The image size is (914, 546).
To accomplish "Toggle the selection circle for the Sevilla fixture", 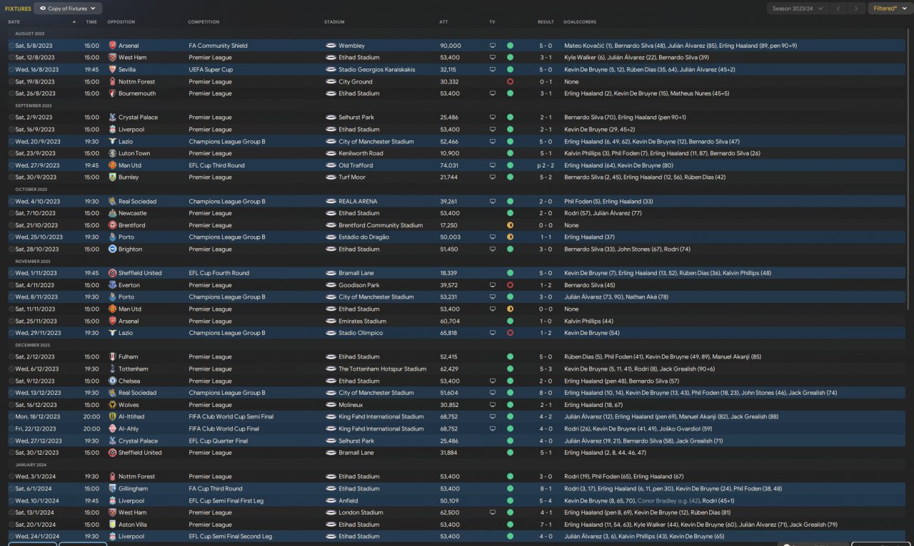I will (11, 70).
